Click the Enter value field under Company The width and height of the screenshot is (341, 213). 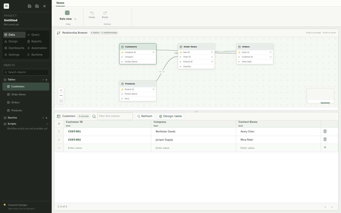pyautogui.click(x=194, y=148)
